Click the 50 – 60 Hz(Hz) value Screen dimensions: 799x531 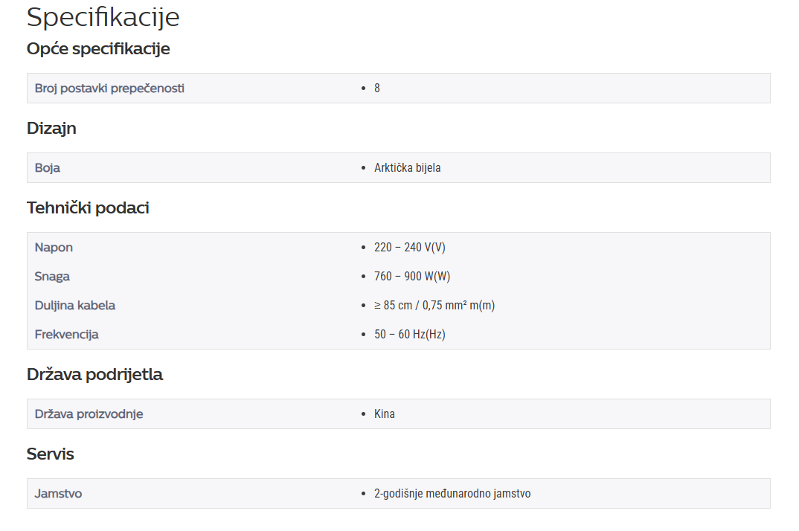point(410,335)
